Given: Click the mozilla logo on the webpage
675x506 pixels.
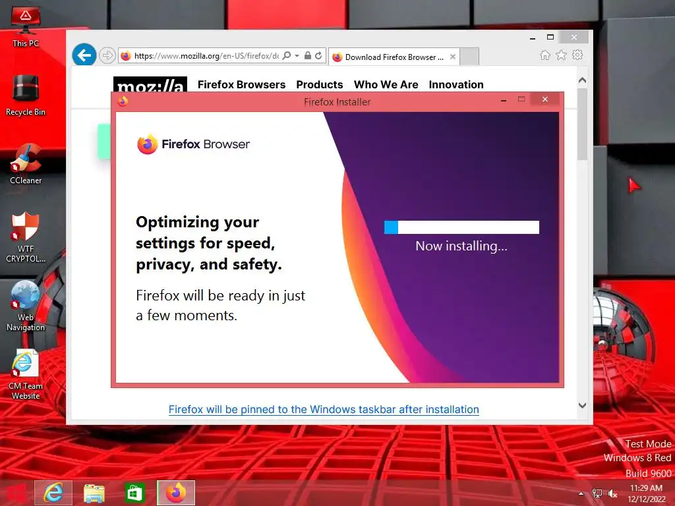Looking at the screenshot, I should coord(150,85).
